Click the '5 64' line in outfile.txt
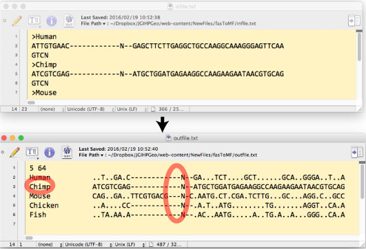Viewport: 366px width, 249px height. (38, 168)
